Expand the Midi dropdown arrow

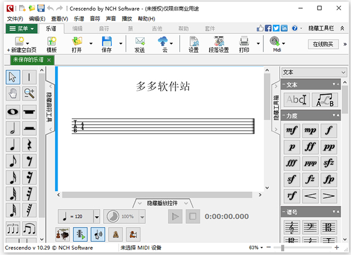(x=284, y=44)
